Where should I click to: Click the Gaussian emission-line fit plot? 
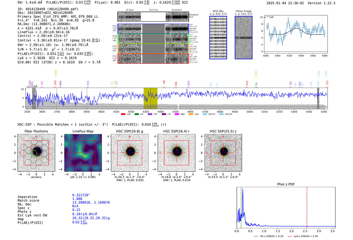296,34
